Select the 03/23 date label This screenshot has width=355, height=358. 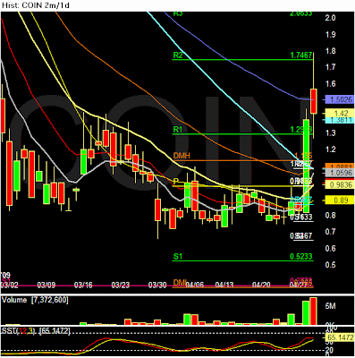click(121, 285)
